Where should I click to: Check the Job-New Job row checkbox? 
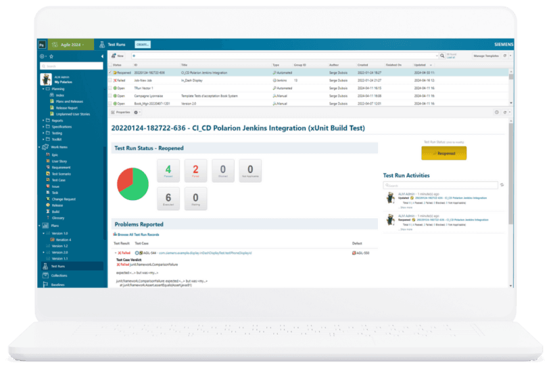coord(110,80)
